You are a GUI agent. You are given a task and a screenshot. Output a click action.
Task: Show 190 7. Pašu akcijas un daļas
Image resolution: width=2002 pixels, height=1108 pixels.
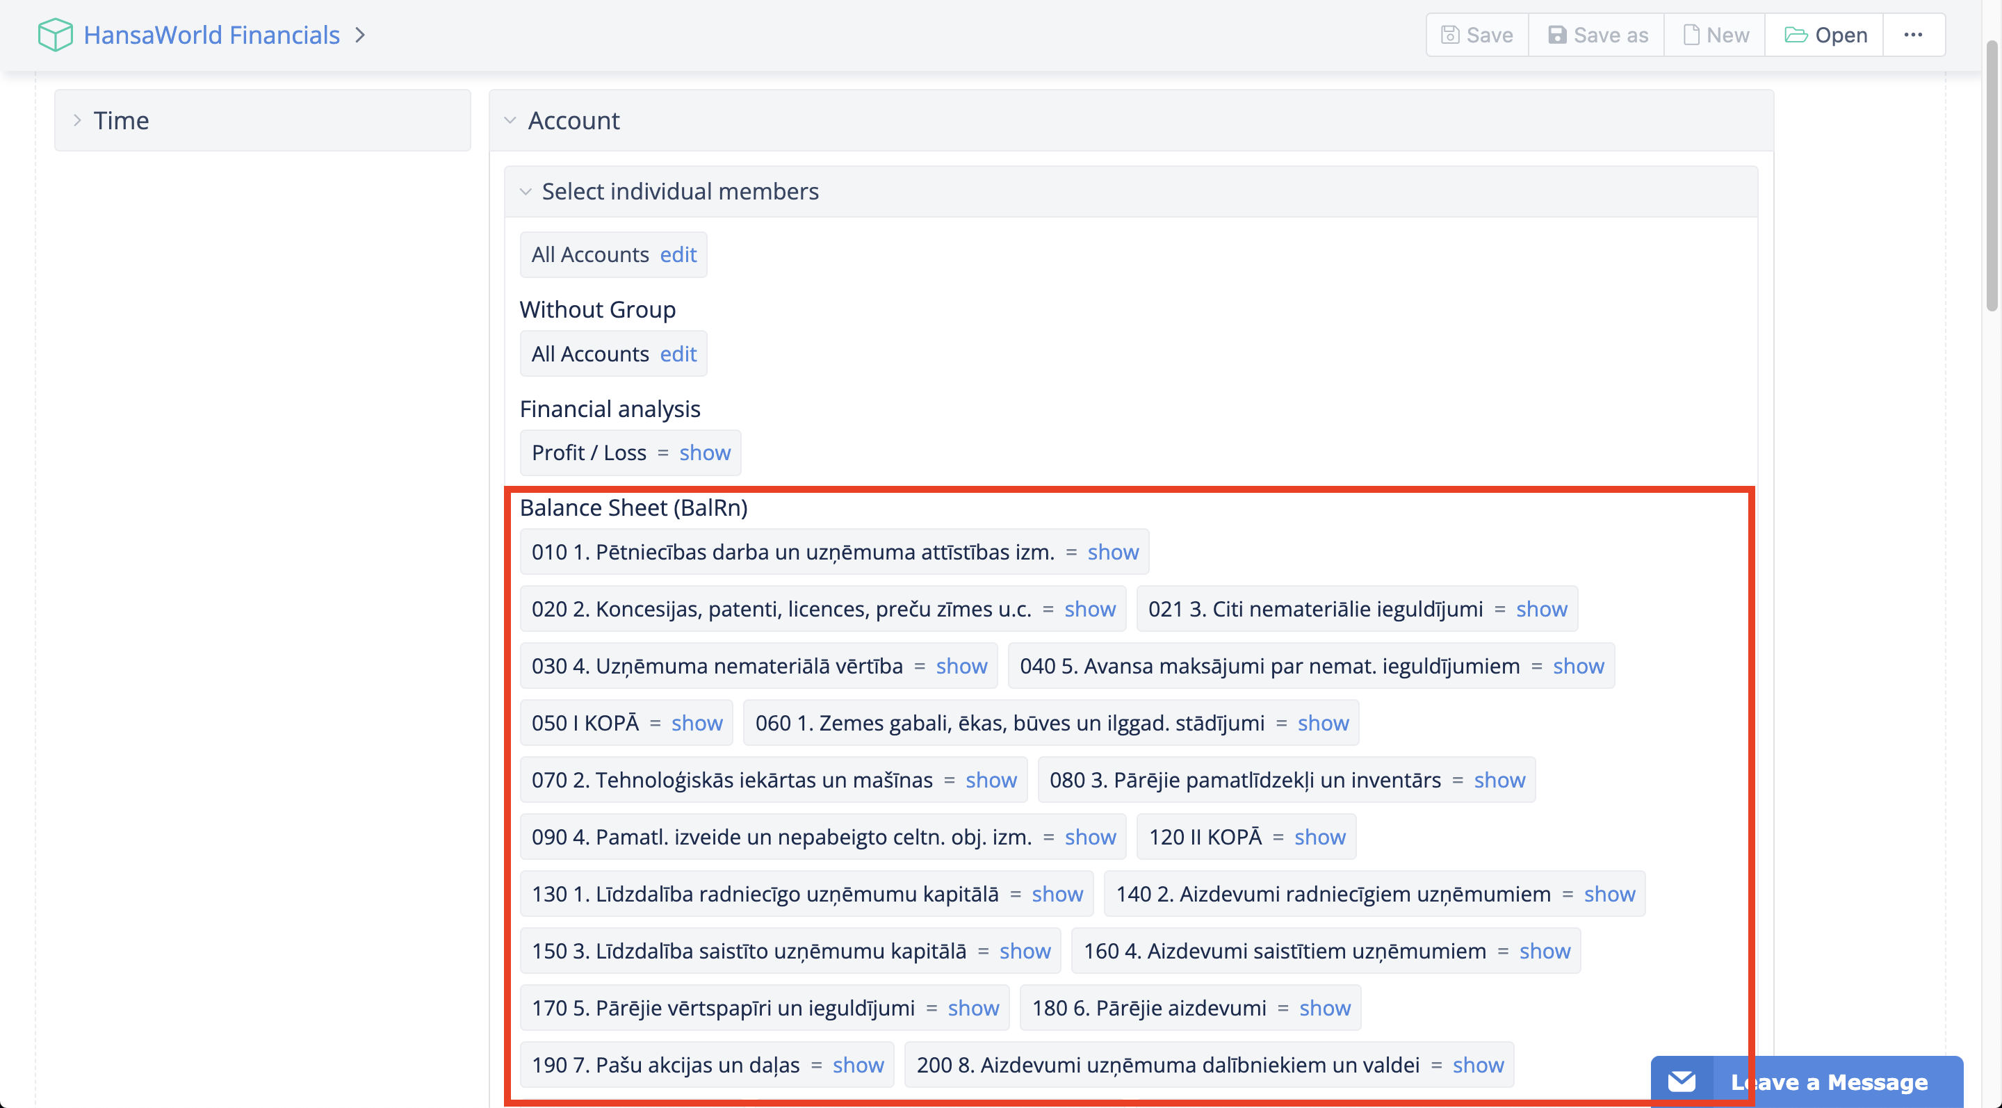click(x=857, y=1066)
